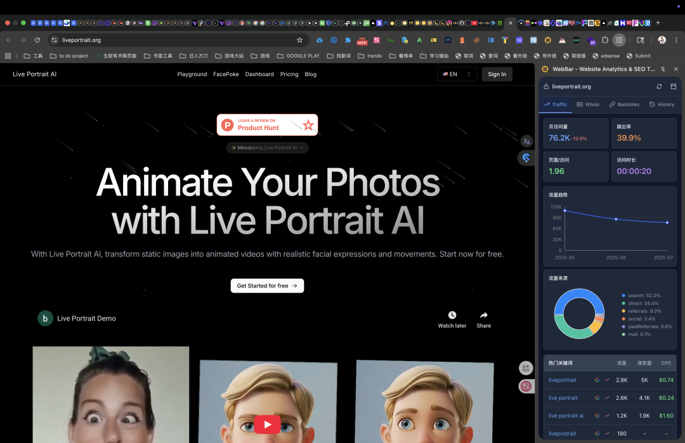The height and width of the screenshot is (443, 685).
Task: Open Google search icon for liveprotrait row
Action: coord(597,433)
